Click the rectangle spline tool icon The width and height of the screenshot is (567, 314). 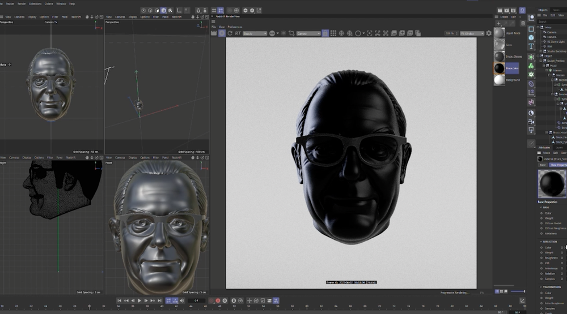pos(531,28)
